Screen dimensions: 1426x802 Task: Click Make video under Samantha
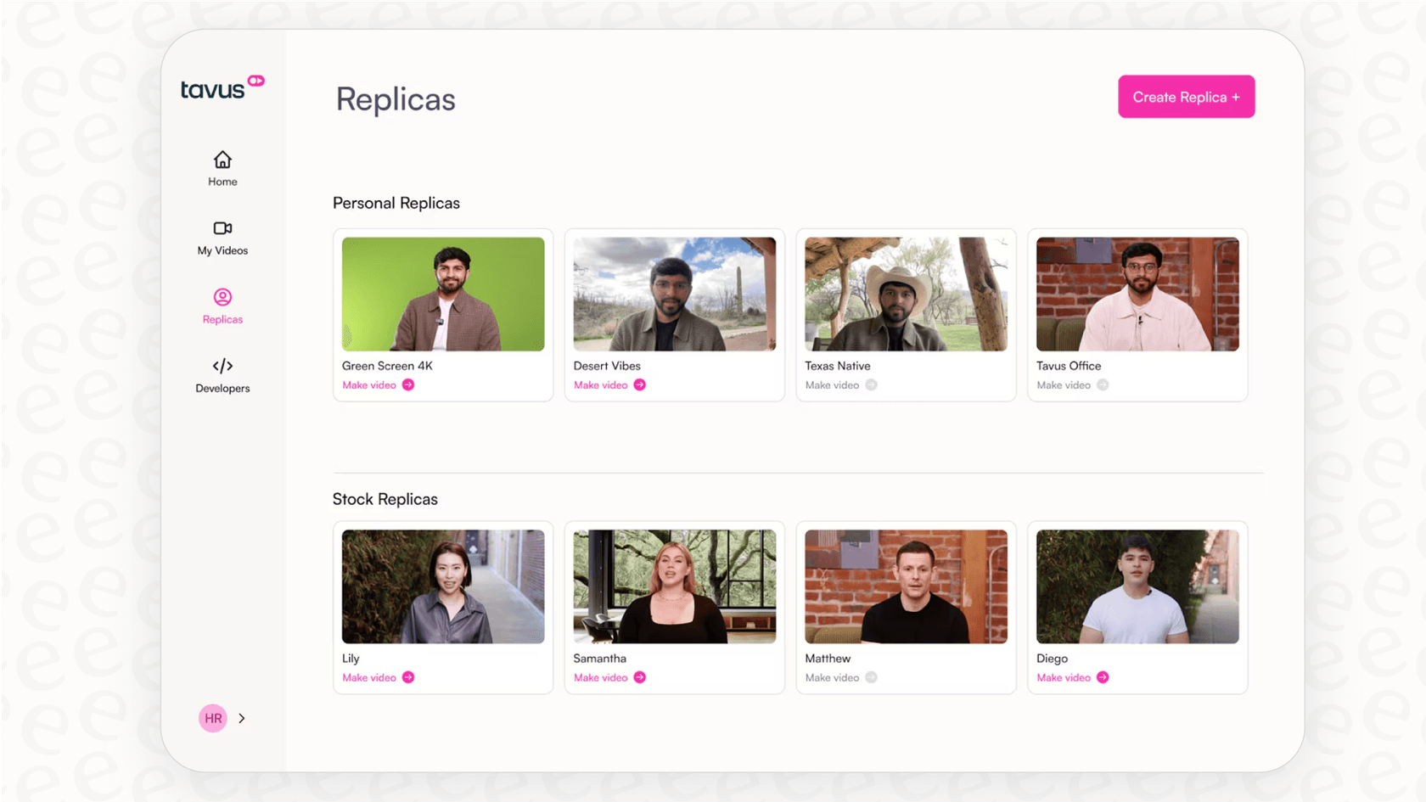(x=599, y=677)
